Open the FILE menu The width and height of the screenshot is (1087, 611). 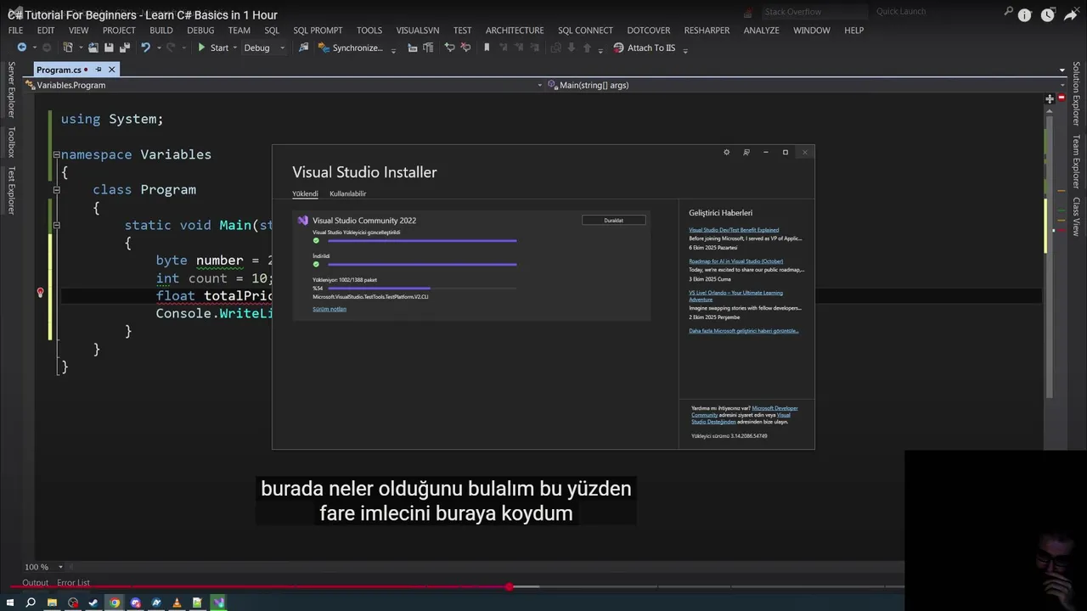[x=15, y=30]
